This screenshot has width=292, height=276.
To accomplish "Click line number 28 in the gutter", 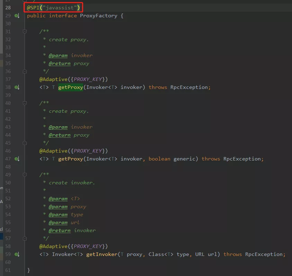I will pyautogui.click(x=8, y=8).
